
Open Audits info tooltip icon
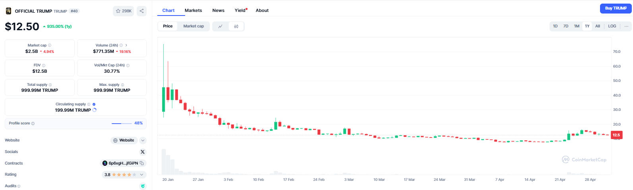tap(19, 186)
